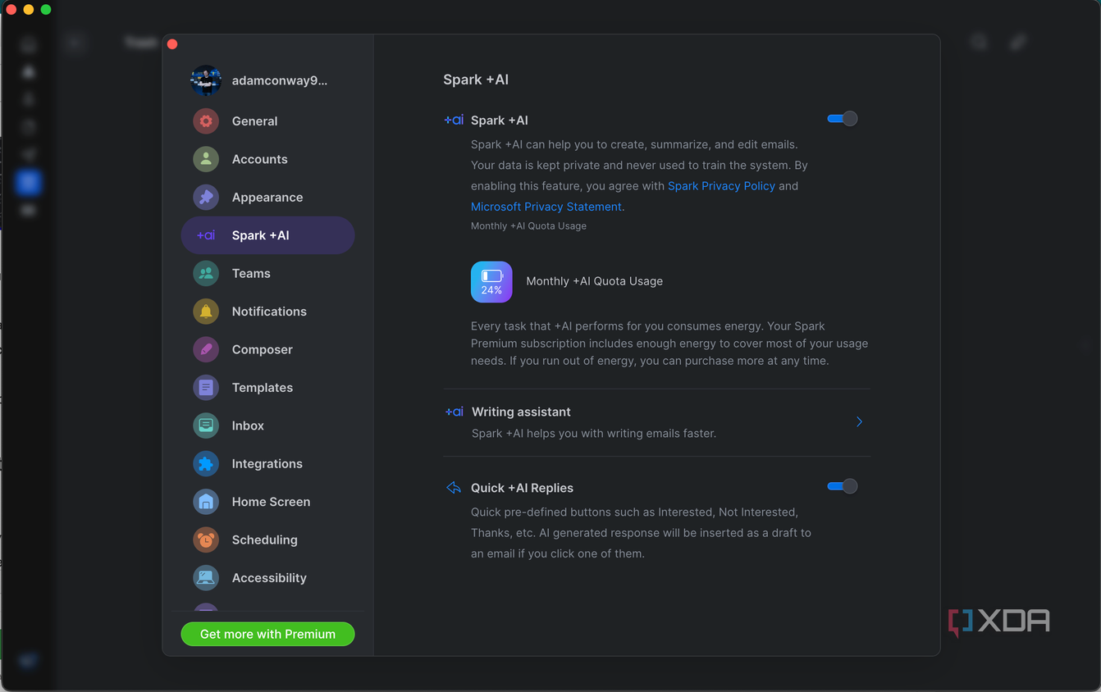The width and height of the screenshot is (1101, 692).
Task: Click the Writing assistant row title
Action: (521, 412)
